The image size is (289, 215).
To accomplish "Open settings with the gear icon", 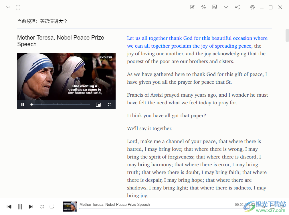I will pos(252,7).
